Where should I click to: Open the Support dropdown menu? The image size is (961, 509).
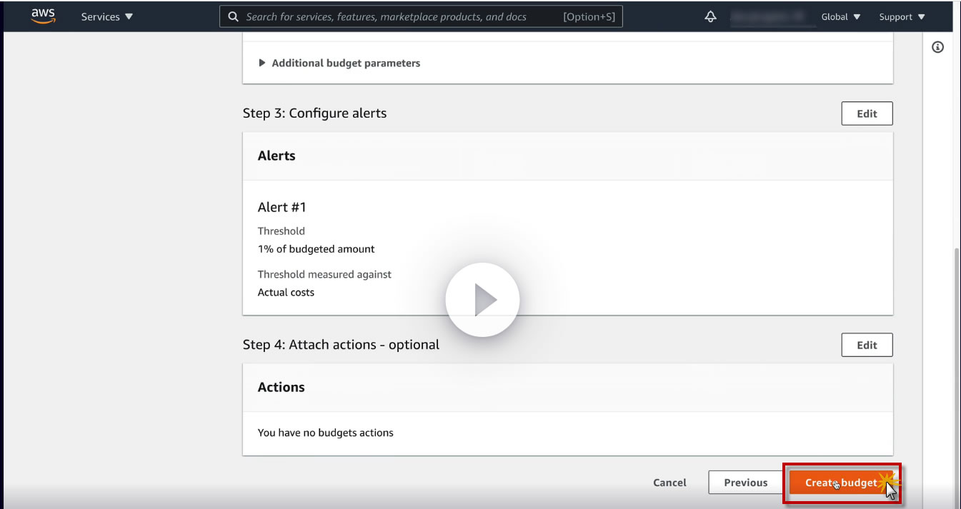(902, 16)
